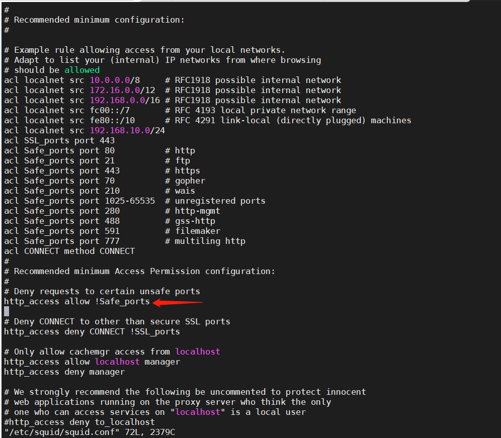Click "localhost" on the allow manager line
Screen dimensions: 501x438
pos(117,362)
